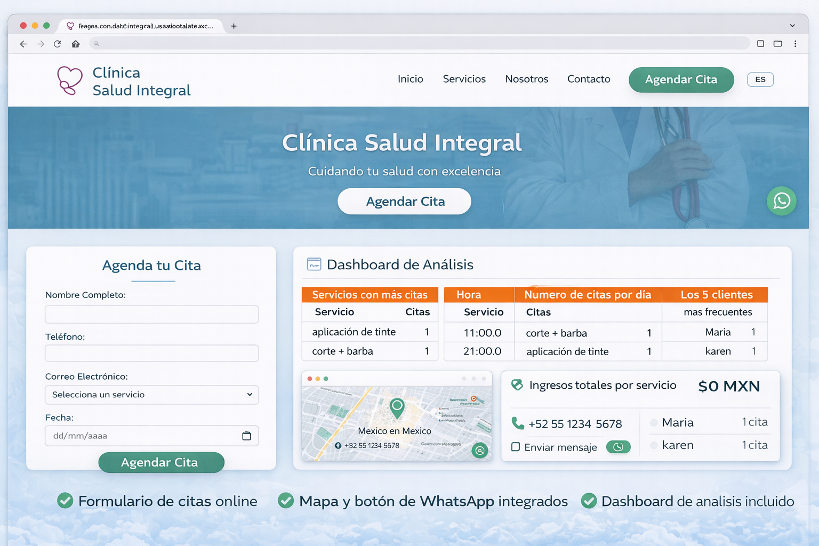This screenshot has width=819, height=546.
Task: Open the Selecciona un servicio dropdown
Action: coord(152,395)
